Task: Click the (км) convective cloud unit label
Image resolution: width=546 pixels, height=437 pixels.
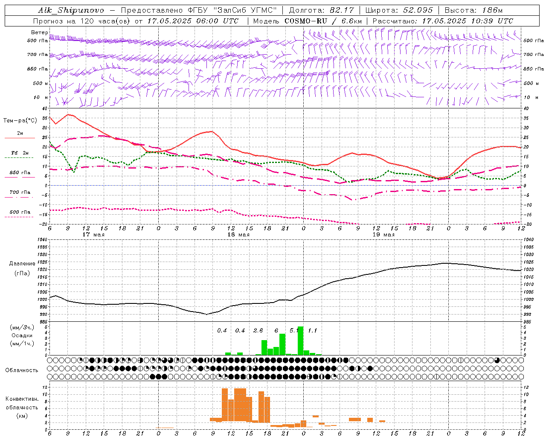Action: pos(22,416)
